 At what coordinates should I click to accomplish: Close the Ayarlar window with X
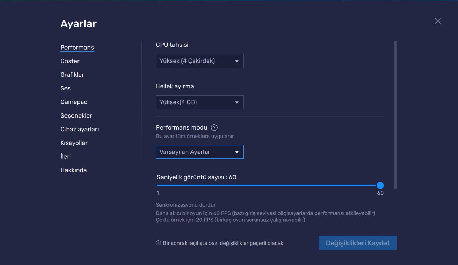(x=438, y=21)
